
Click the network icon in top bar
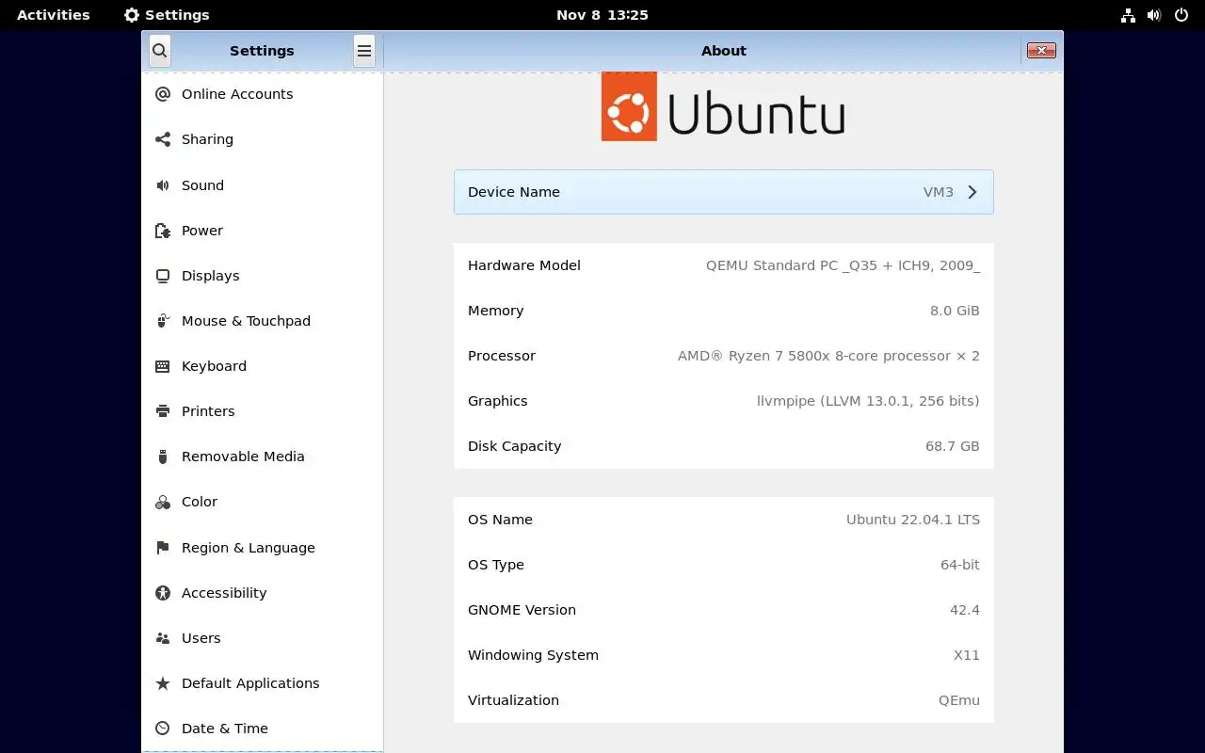coord(1128,15)
